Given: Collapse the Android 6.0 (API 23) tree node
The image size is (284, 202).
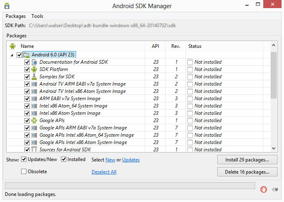Looking at the screenshot, I should pyautogui.click(x=12, y=55).
